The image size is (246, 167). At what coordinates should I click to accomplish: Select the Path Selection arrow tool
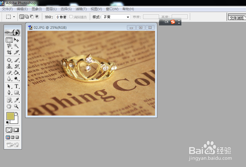click(x=9, y=86)
